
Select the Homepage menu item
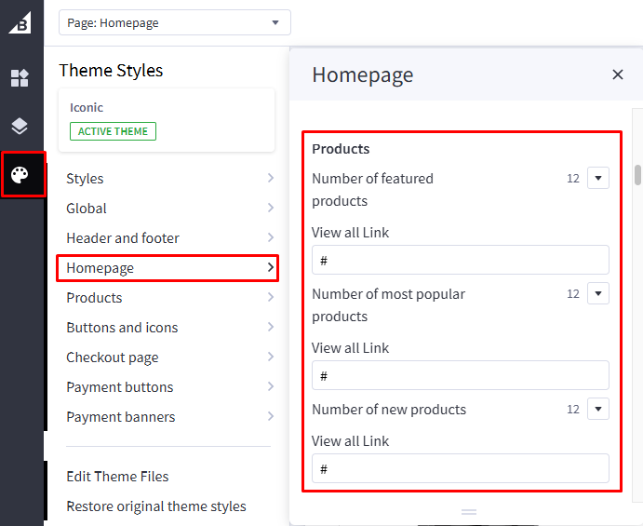167,268
